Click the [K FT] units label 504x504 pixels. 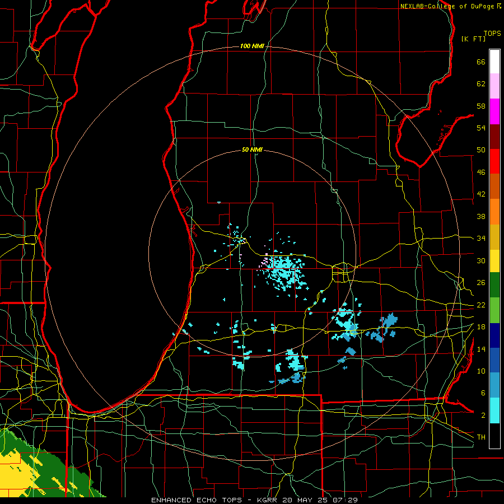click(x=473, y=39)
